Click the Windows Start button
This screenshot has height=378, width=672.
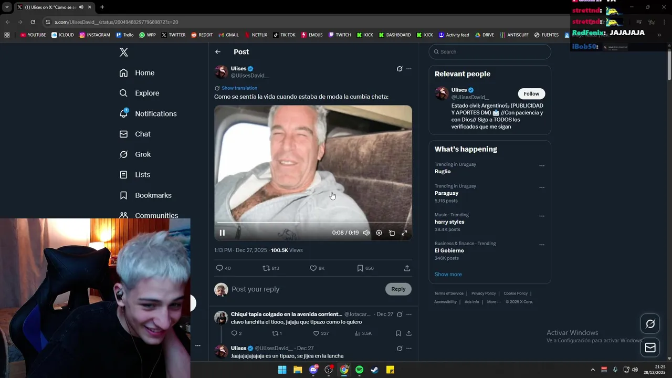click(x=282, y=370)
